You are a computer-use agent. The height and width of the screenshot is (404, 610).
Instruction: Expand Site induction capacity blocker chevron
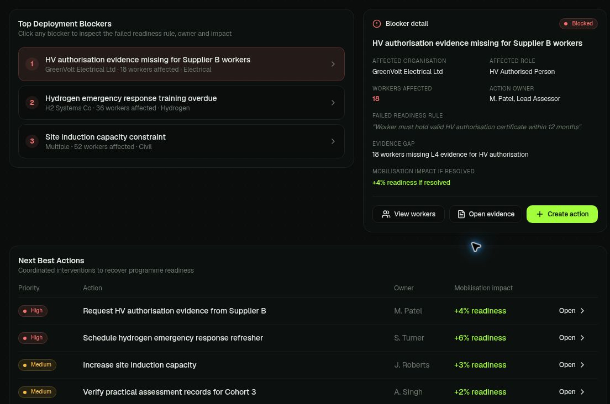click(333, 141)
